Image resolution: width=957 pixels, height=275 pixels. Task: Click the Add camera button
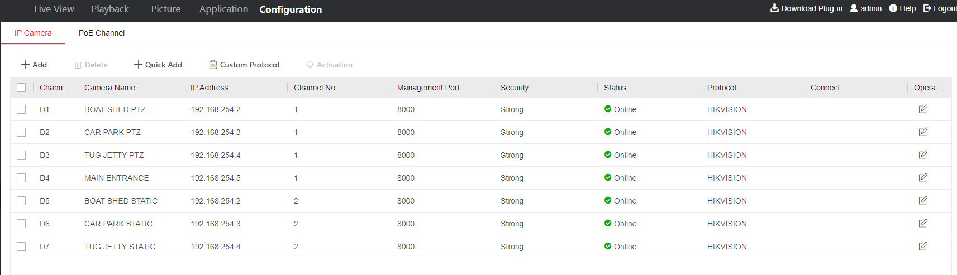tap(34, 65)
